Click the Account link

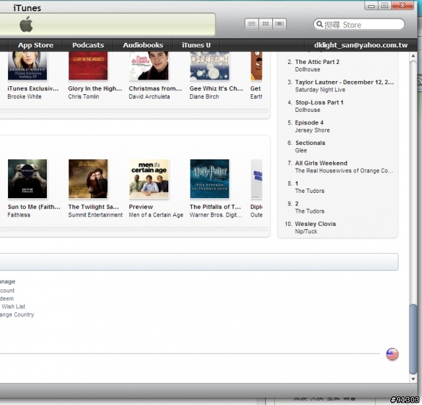pyautogui.click(x=7, y=290)
